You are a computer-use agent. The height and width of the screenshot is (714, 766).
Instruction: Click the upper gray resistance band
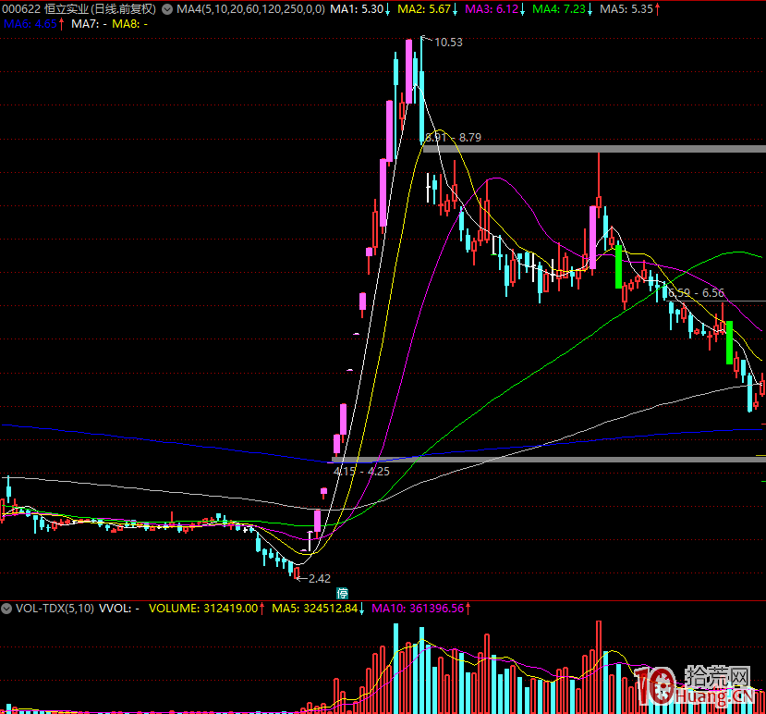(594, 149)
